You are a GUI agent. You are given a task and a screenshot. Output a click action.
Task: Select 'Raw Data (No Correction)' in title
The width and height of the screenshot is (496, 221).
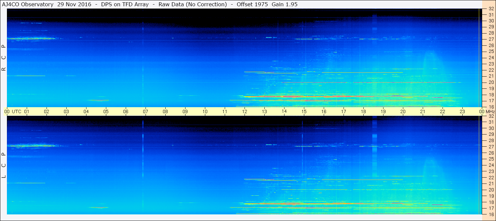pyautogui.click(x=193, y=4)
